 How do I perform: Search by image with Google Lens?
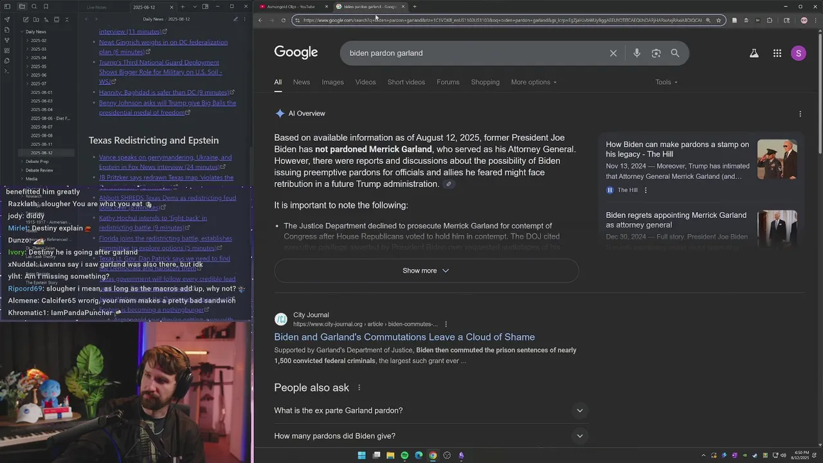pos(656,53)
